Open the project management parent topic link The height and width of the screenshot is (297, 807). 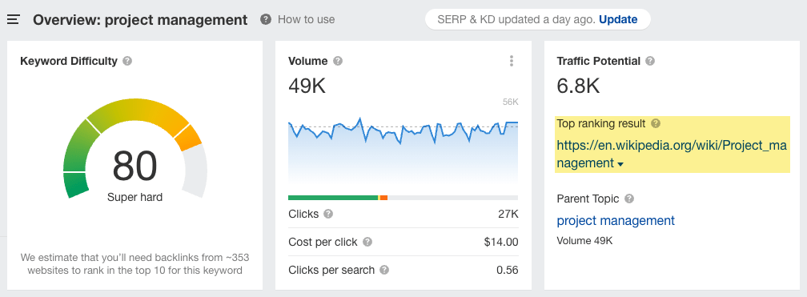tap(616, 221)
